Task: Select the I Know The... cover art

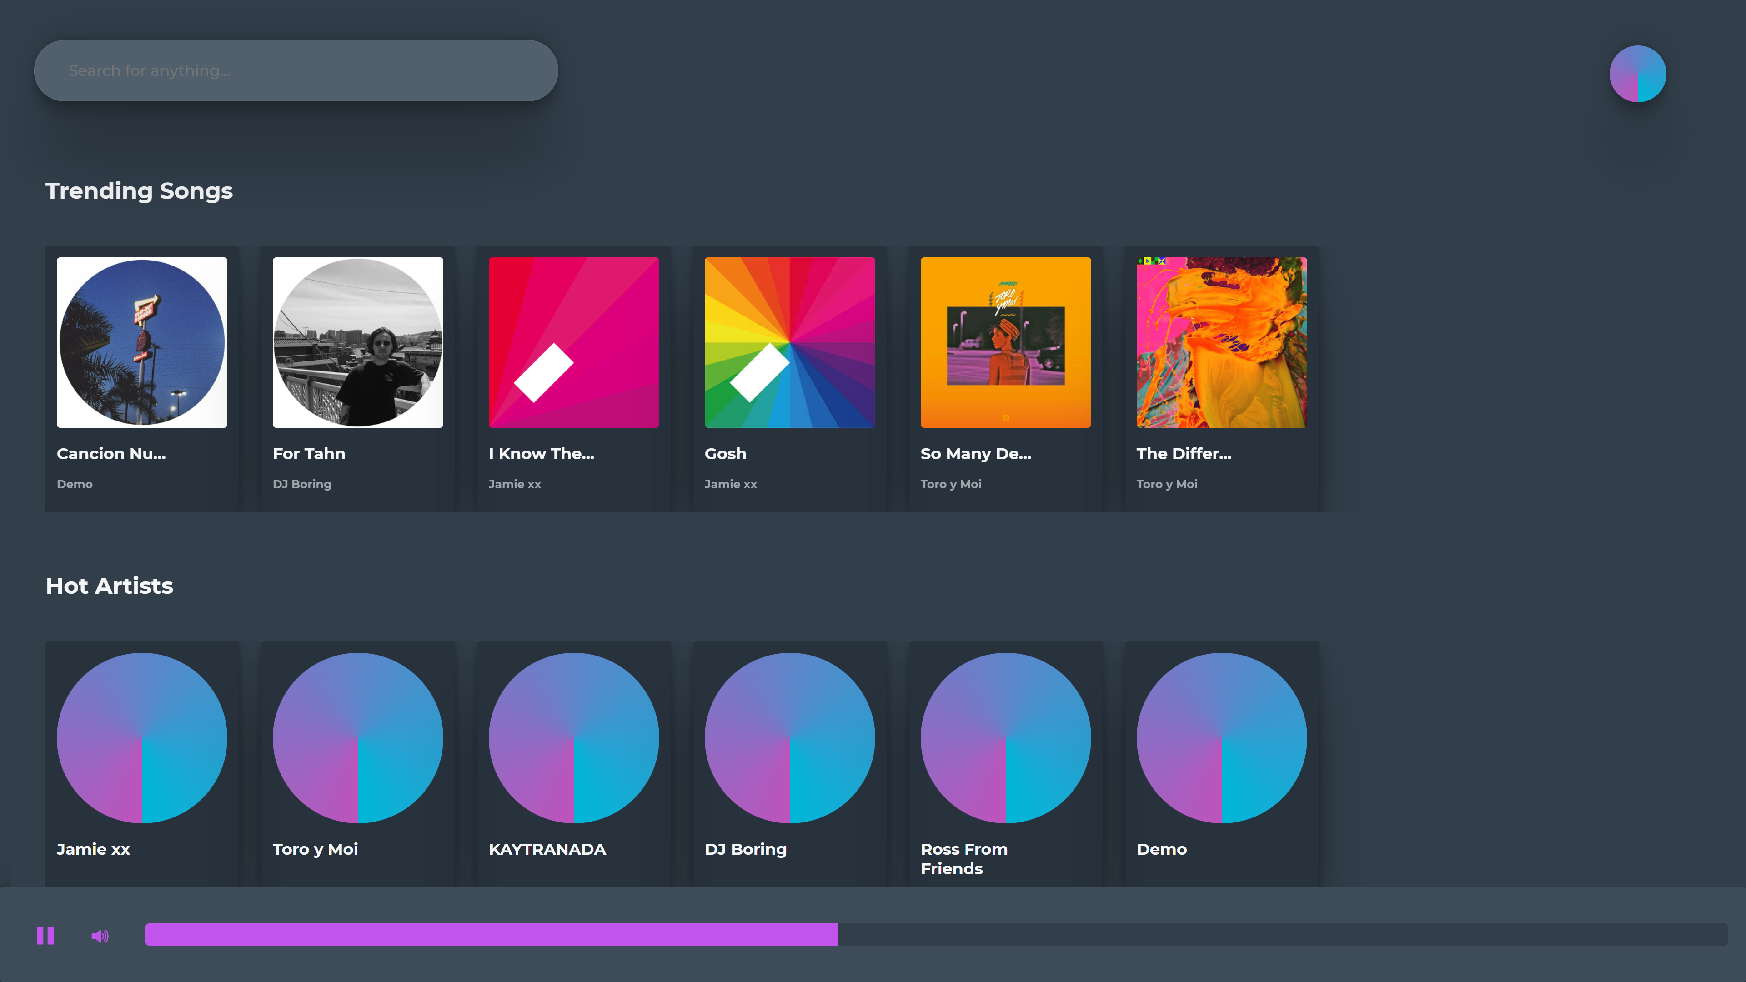Action: pos(573,342)
